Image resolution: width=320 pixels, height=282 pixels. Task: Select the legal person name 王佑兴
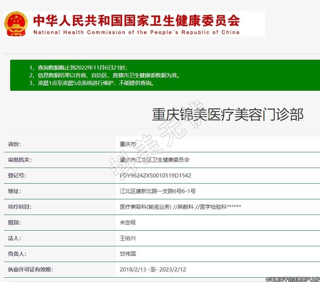click(128, 238)
